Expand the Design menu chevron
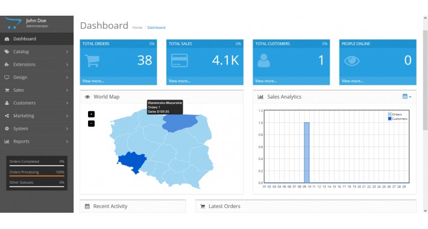This screenshot has height=229, width=428. [x=67, y=77]
